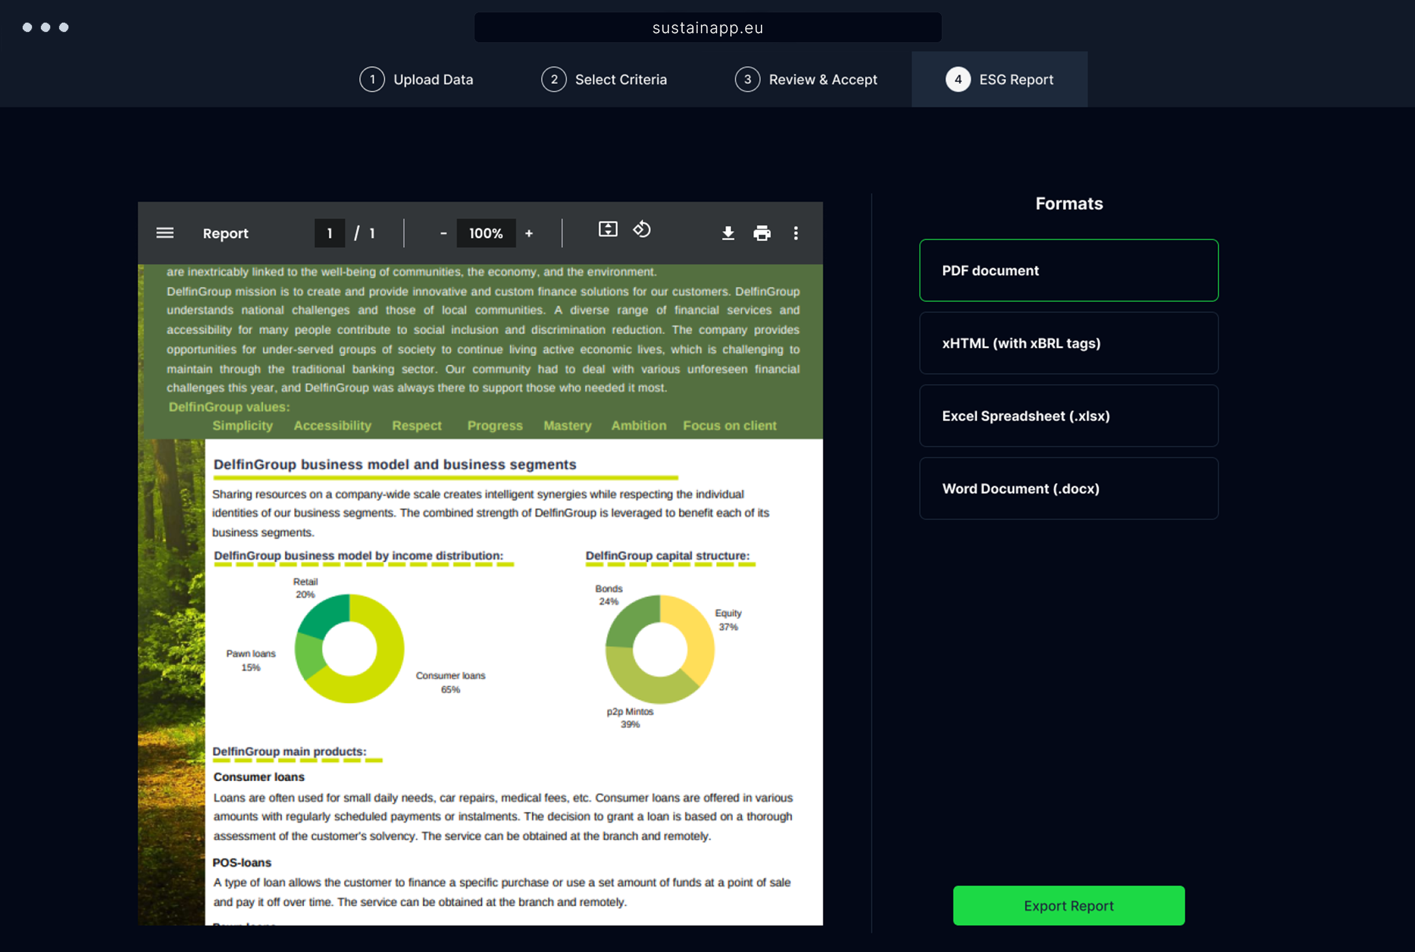Screen dimensions: 1415x952
Task: Click the zoom in plus icon
Action: [x=529, y=233]
